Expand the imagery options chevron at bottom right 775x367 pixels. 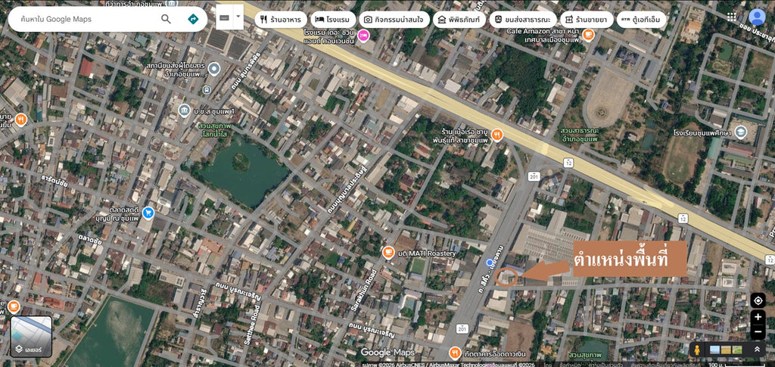click(756, 350)
